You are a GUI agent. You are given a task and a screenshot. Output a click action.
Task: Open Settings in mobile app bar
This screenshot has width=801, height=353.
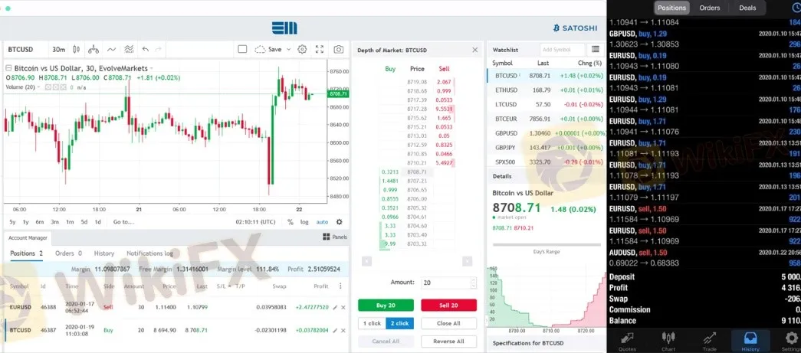[x=790, y=341]
